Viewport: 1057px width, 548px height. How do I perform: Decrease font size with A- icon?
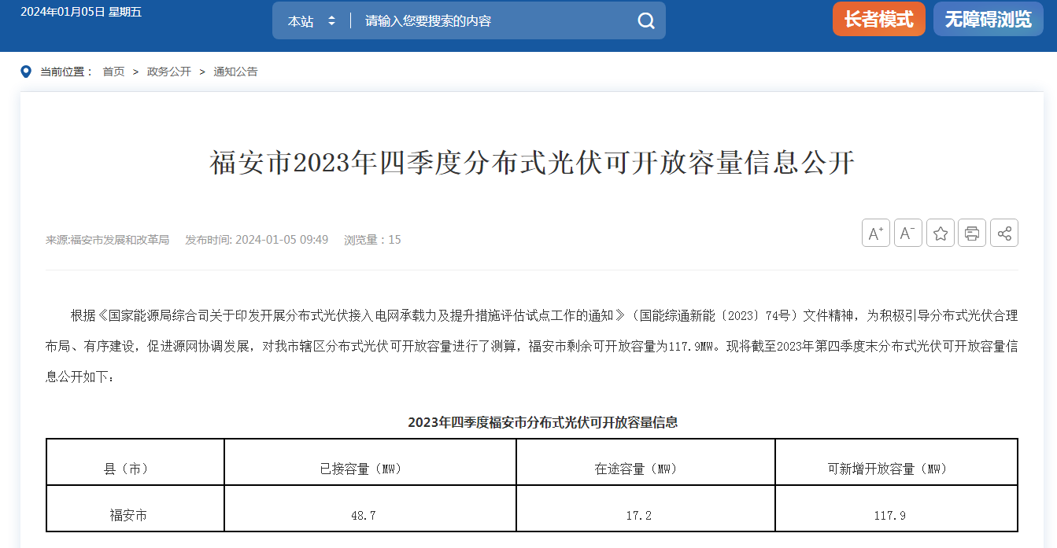point(908,233)
